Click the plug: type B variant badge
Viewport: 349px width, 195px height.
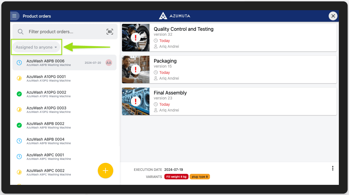pos(200,177)
